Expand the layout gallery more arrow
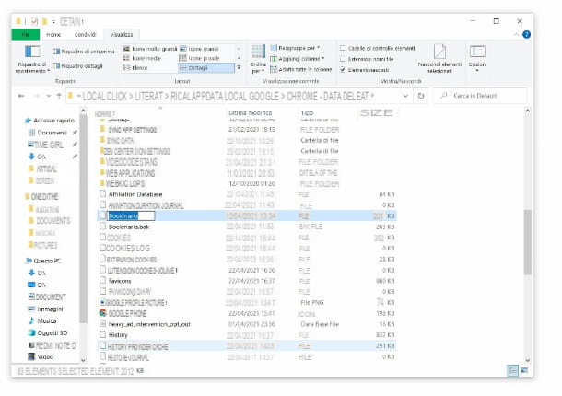This screenshot has height=396, width=562. pos(239,67)
